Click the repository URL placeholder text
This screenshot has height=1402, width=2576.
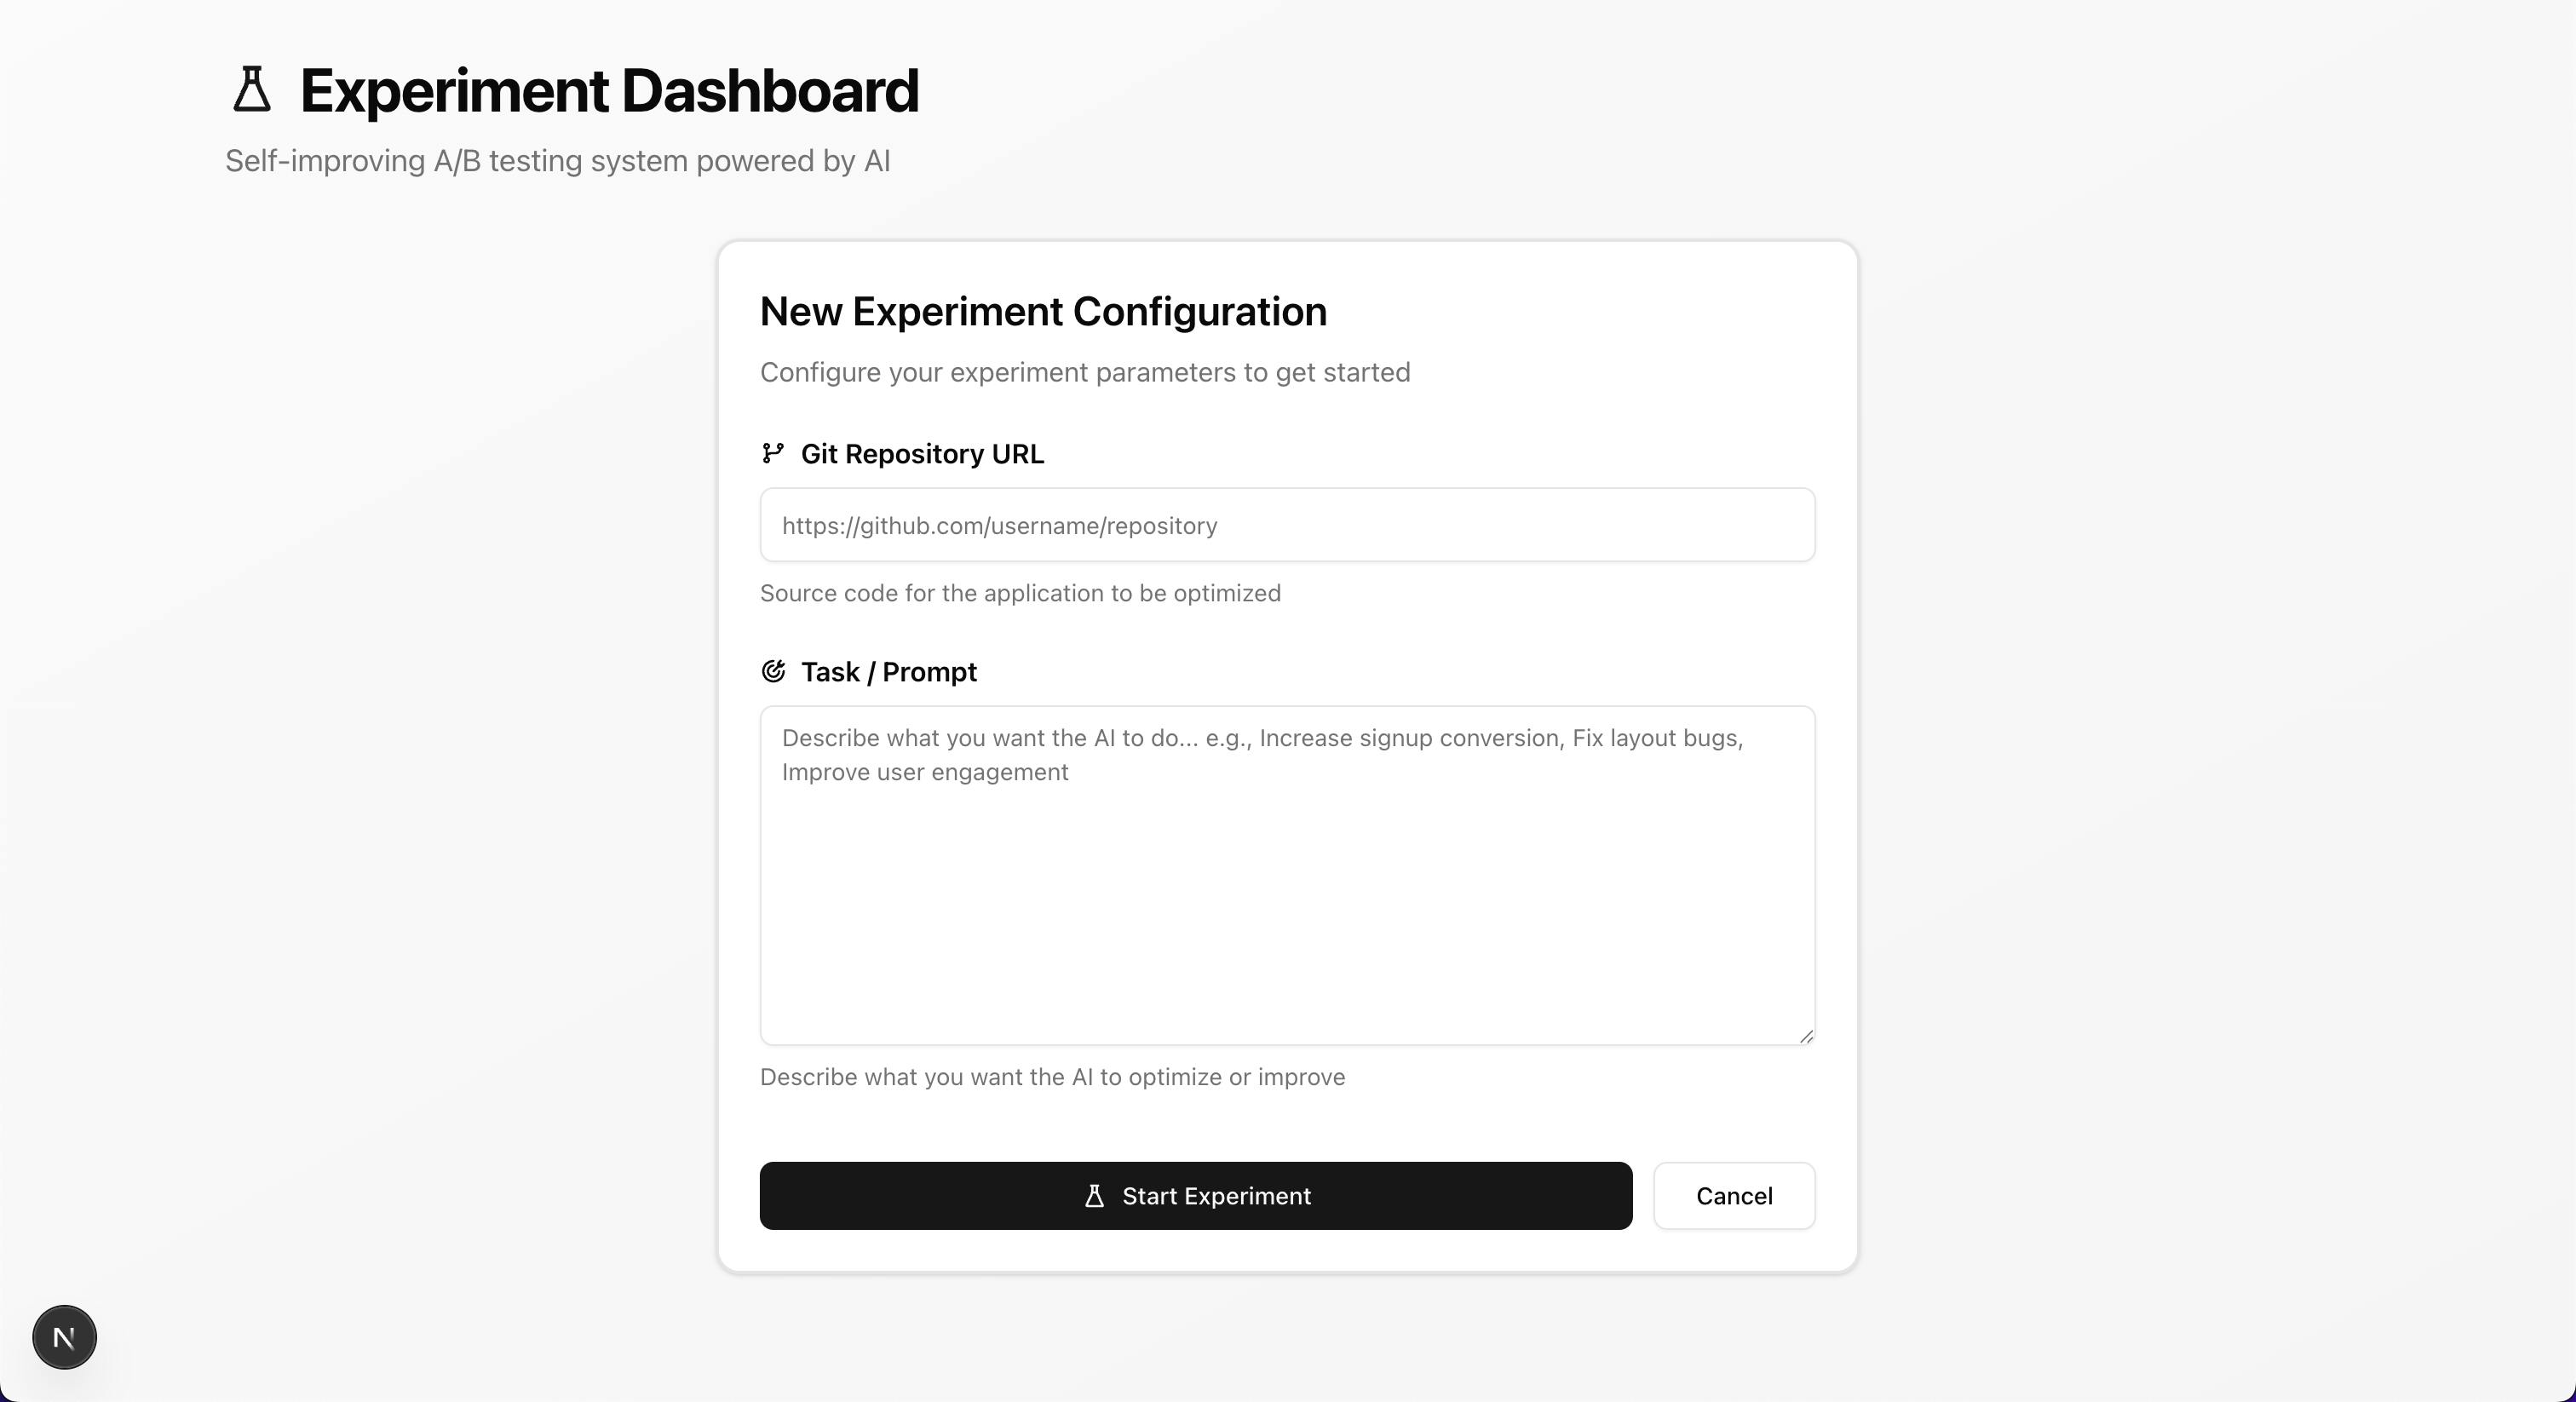pyautogui.click(x=1000, y=525)
